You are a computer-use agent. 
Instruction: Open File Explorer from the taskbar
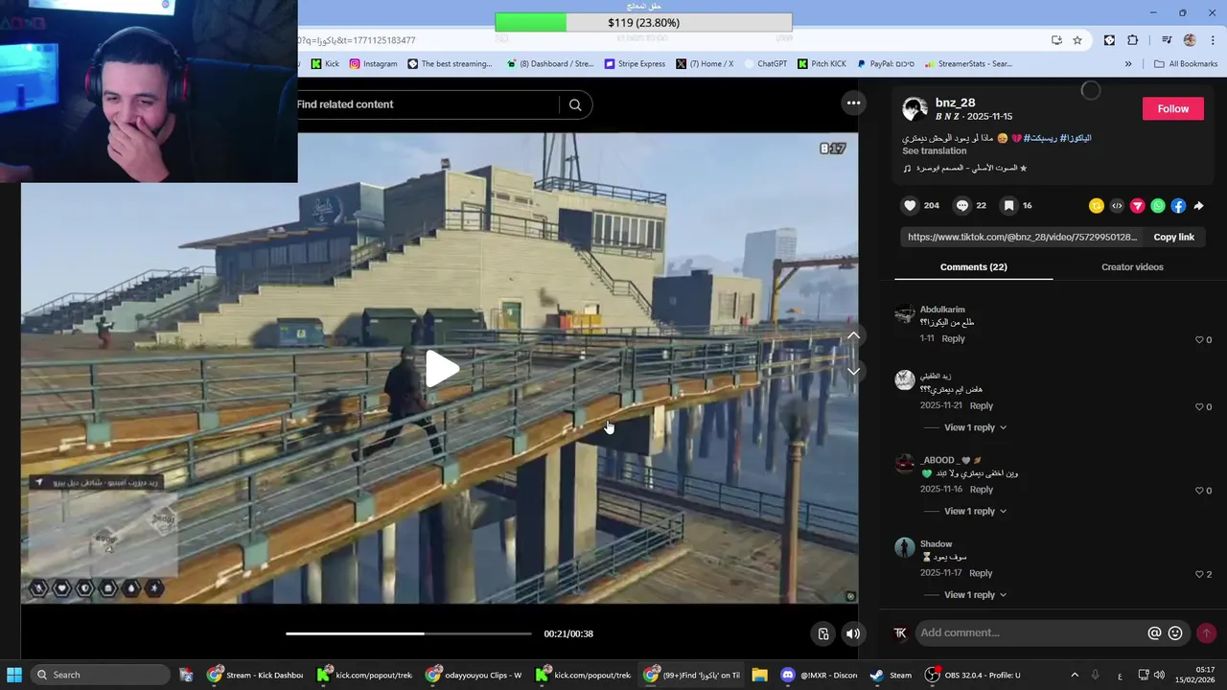[x=759, y=675]
